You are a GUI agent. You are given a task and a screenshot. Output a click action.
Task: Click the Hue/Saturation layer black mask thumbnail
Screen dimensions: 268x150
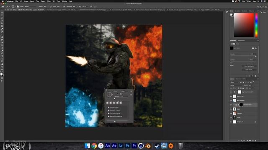coord(241,105)
